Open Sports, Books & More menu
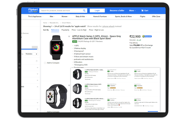The width and height of the screenshot is (180, 121). tap(124, 16)
